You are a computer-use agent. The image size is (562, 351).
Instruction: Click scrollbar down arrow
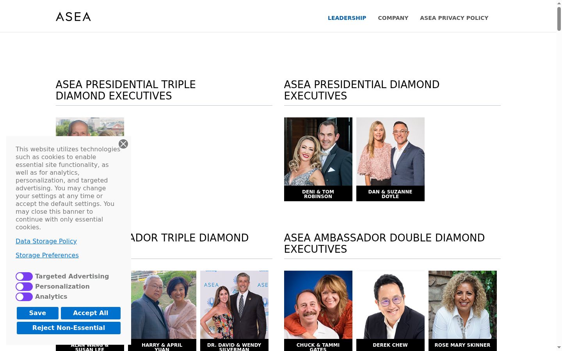(x=559, y=347)
